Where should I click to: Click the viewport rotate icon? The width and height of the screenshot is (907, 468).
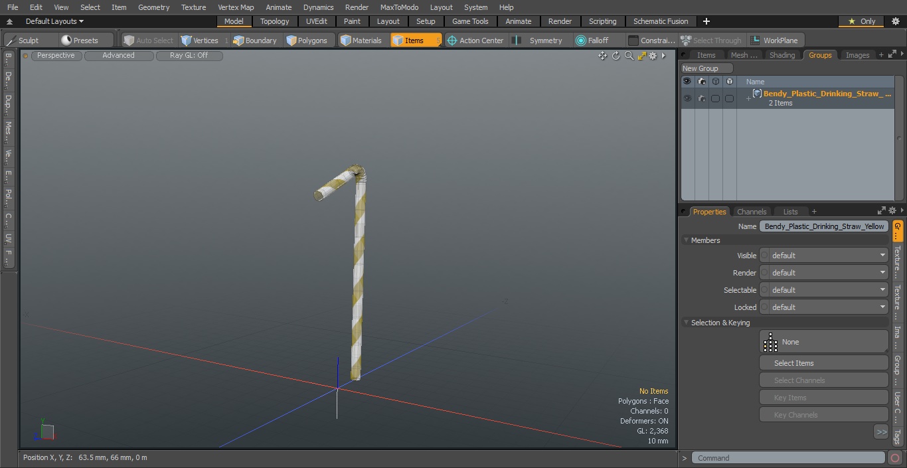[x=616, y=56]
